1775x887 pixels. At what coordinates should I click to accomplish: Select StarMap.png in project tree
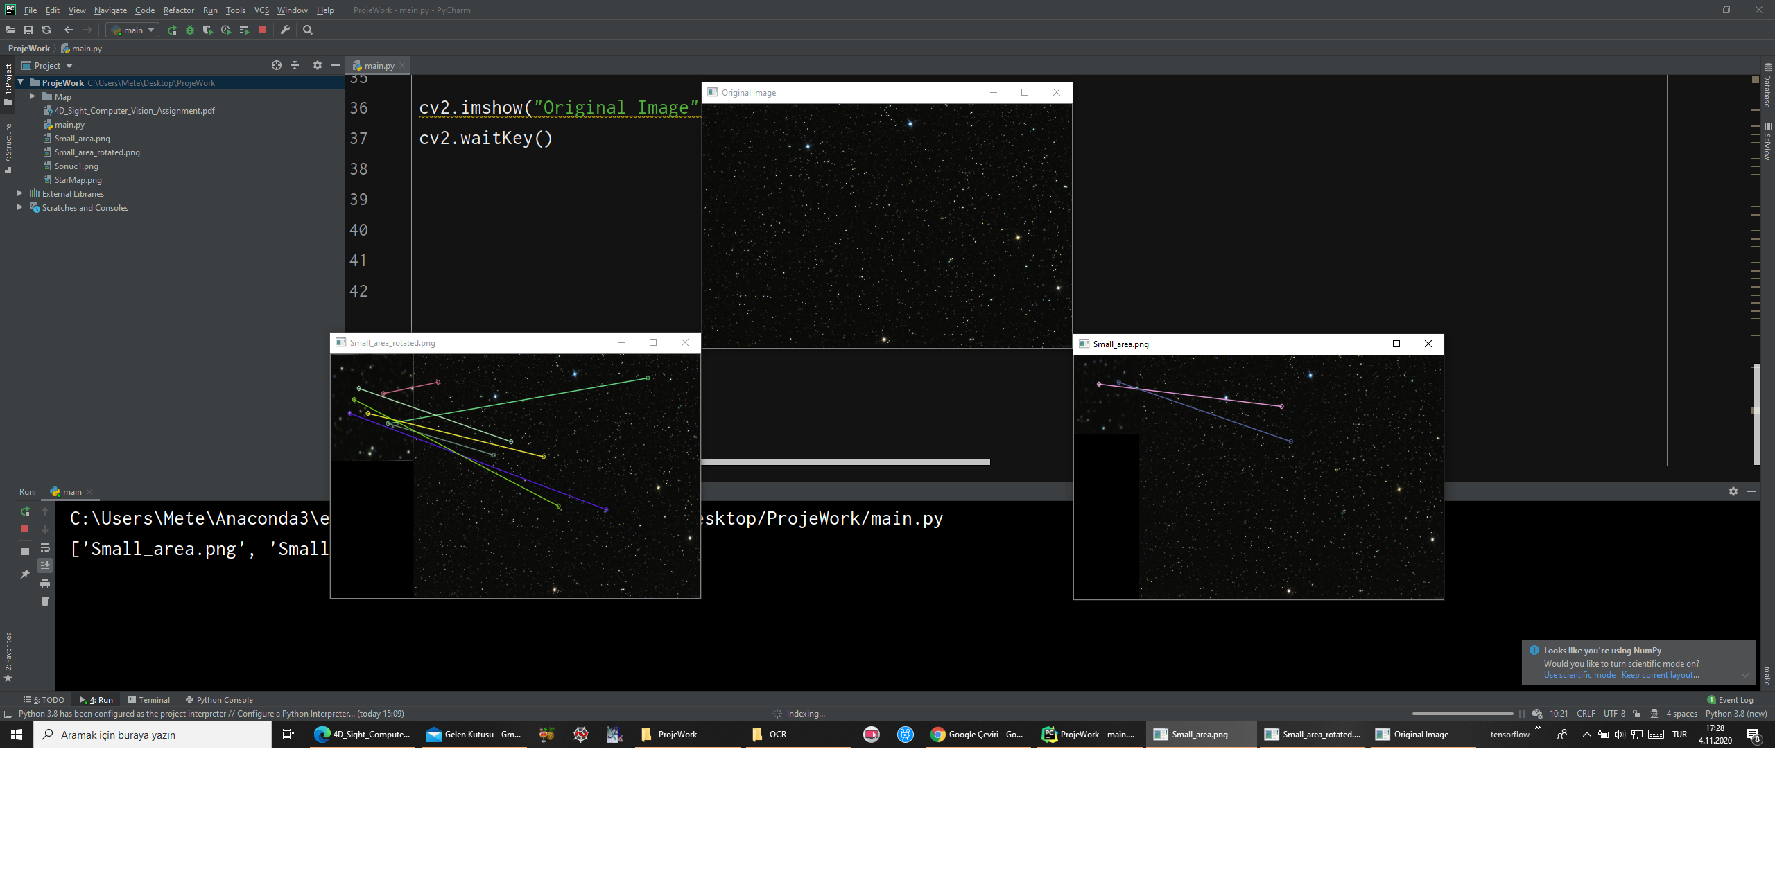coord(78,179)
